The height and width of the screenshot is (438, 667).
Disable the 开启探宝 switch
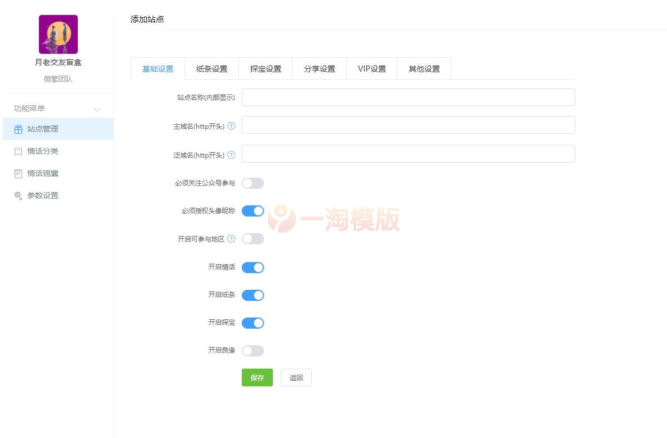(x=253, y=323)
